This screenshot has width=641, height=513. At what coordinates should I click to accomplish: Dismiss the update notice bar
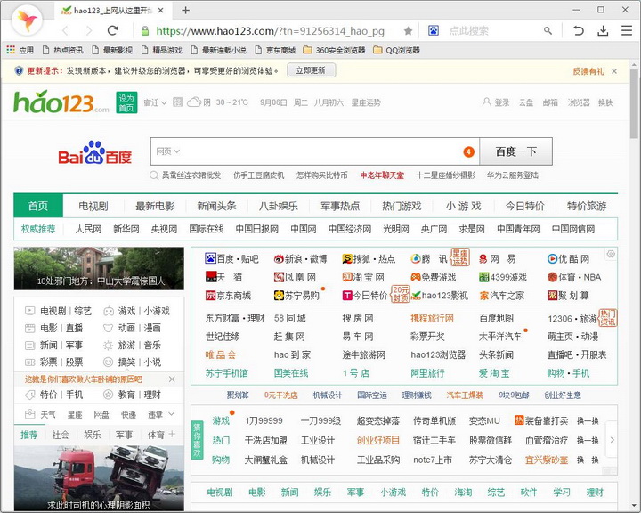(x=614, y=71)
